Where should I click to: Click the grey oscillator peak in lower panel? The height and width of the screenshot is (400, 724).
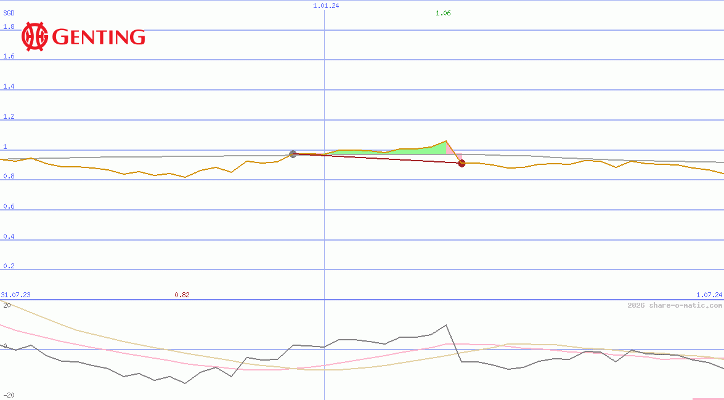[447, 325]
